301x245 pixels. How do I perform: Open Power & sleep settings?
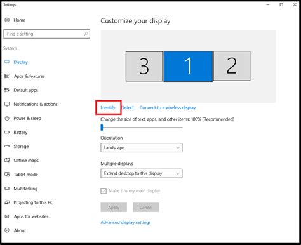click(27, 118)
